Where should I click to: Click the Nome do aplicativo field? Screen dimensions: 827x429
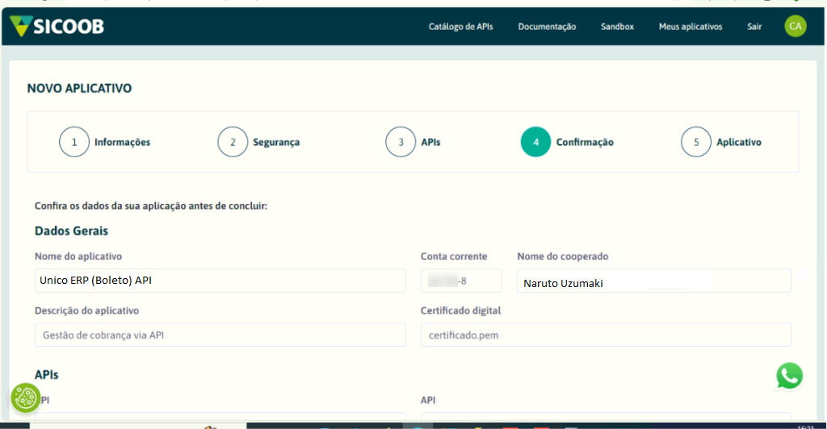tap(220, 281)
